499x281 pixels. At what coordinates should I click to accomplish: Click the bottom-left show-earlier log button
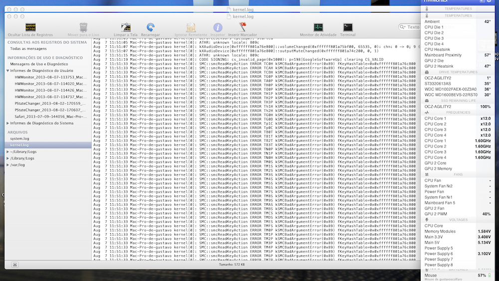pos(15,264)
